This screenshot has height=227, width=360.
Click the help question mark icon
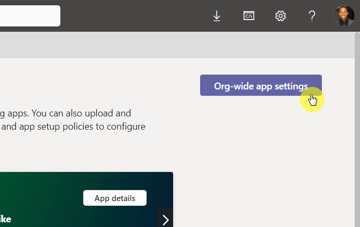click(x=312, y=16)
